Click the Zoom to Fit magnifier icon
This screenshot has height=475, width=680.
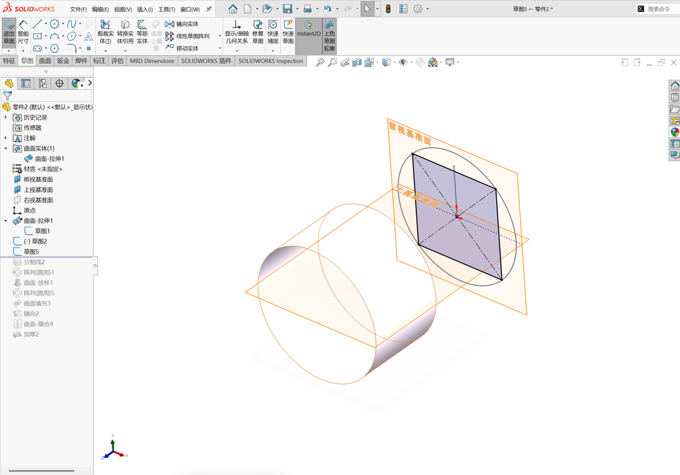pyautogui.click(x=320, y=62)
